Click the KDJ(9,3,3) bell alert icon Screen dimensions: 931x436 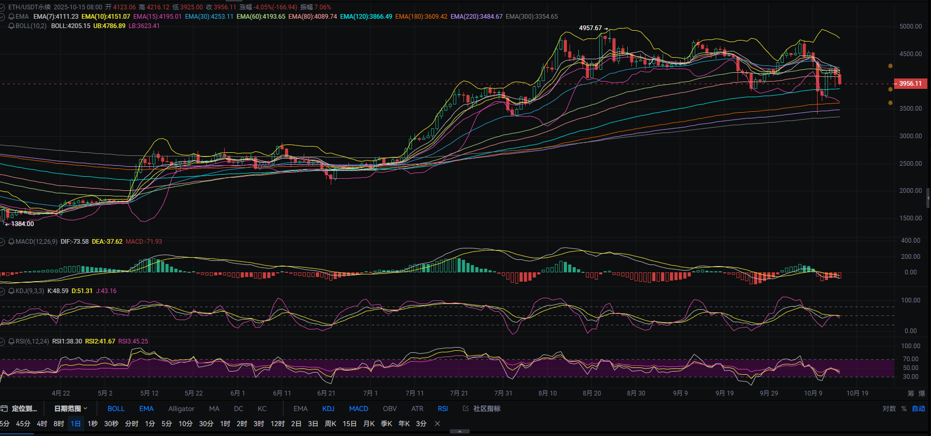11,291
